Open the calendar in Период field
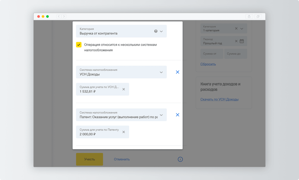The image size is (299, 180). [242, 41]
